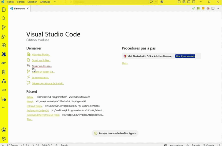Screen dimensions: 222x146
Task: Click the orange square editor action icon
Action: click(203, 9)
